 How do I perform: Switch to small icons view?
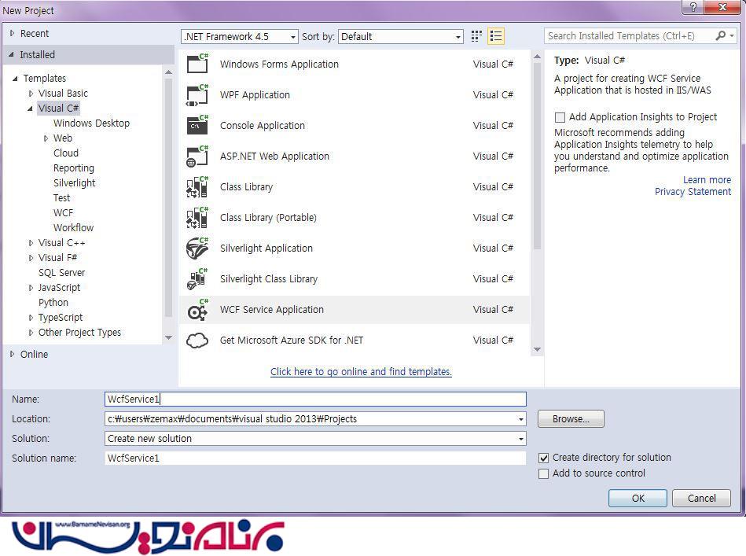[x=476, y=36]
